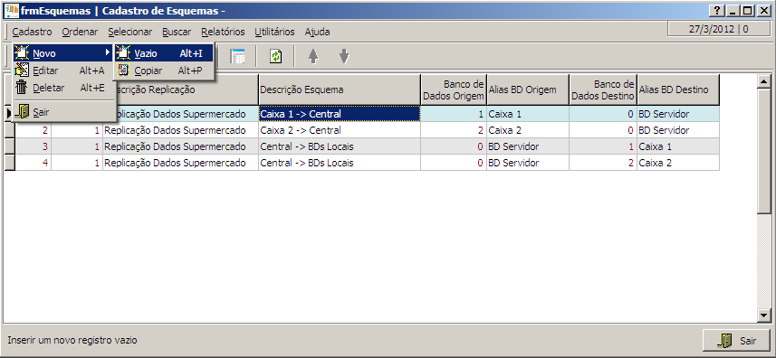Choose Editar (Alt+A) menu entry

(x=62, y=71)
